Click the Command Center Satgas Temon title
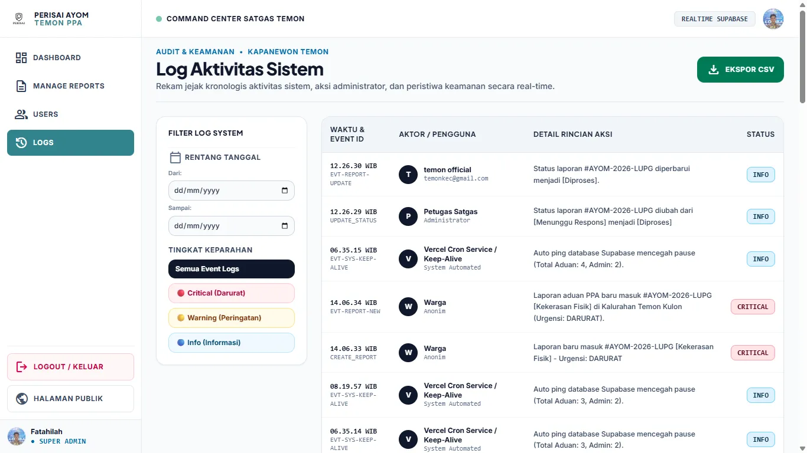This screenshot has height=453, width=807. click(x=236, y=19)
